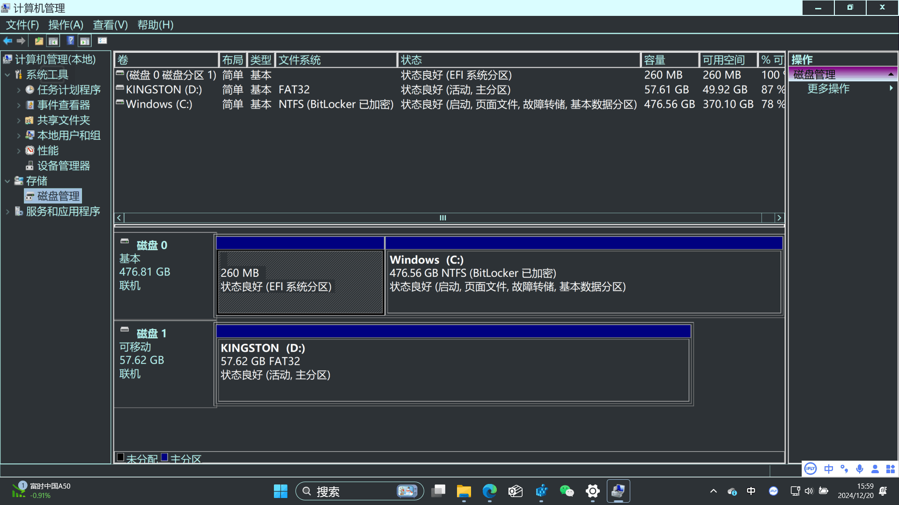Image resolution: width=899 pixels, height=505 pixels.
Task: Click the settings checklist toolbar icon
Action: (x=102, y=41)
